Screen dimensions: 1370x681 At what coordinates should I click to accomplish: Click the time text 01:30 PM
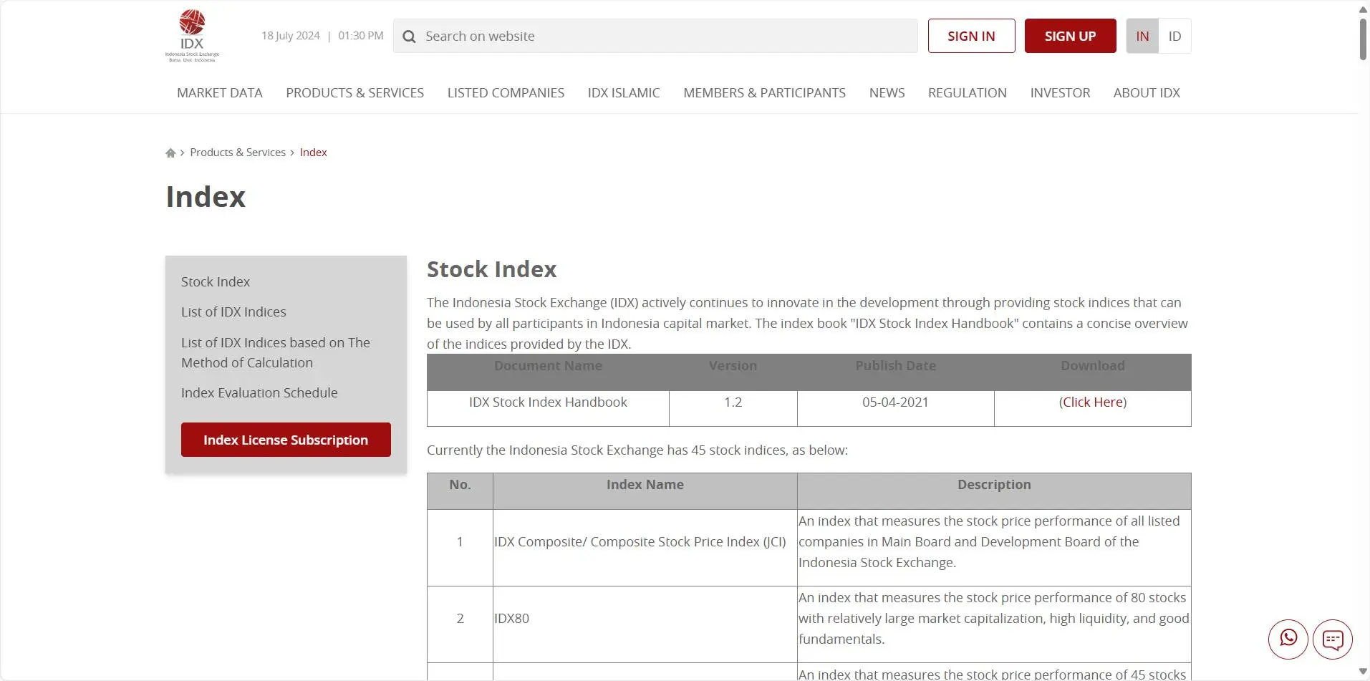click(x=361, y=36)
